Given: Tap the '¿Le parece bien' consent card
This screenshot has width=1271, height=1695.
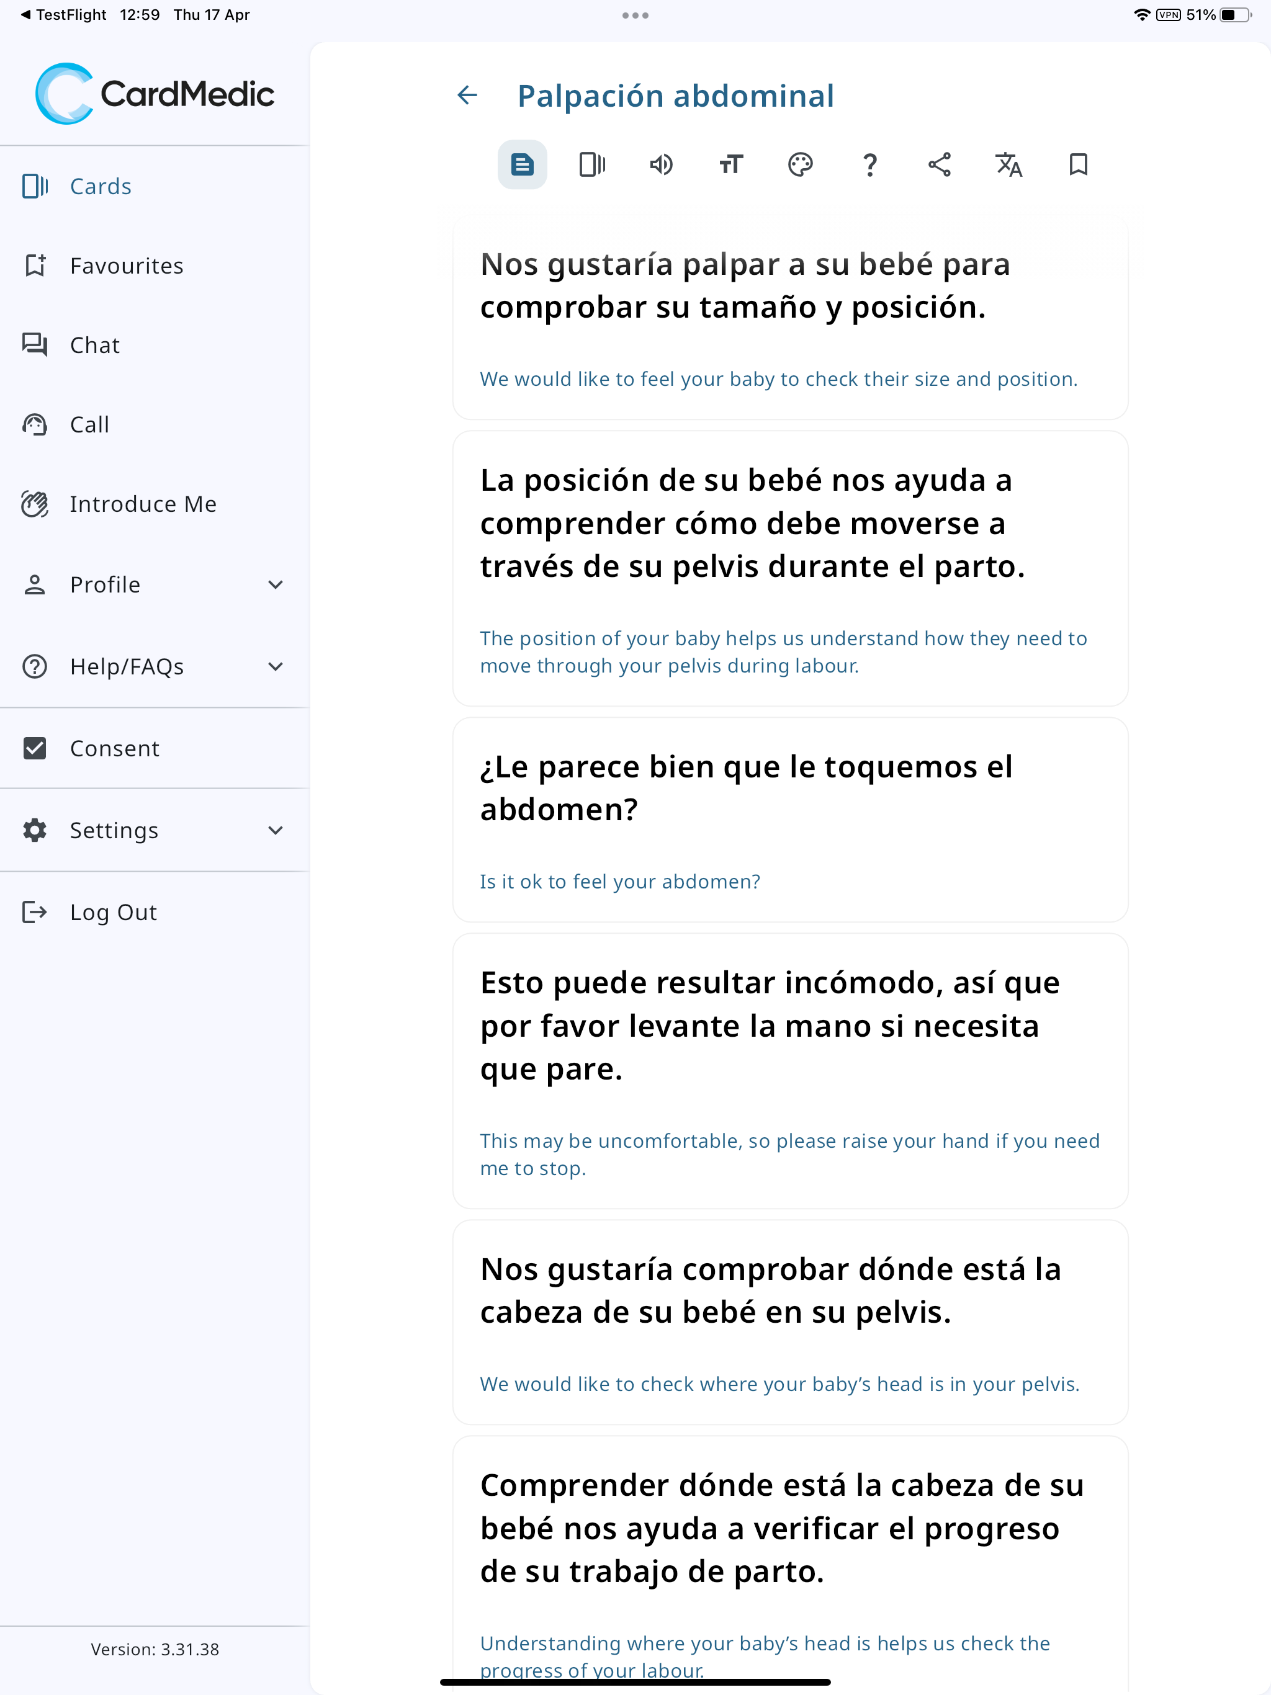Looking at the screenshot, I should tap(789, 820).
